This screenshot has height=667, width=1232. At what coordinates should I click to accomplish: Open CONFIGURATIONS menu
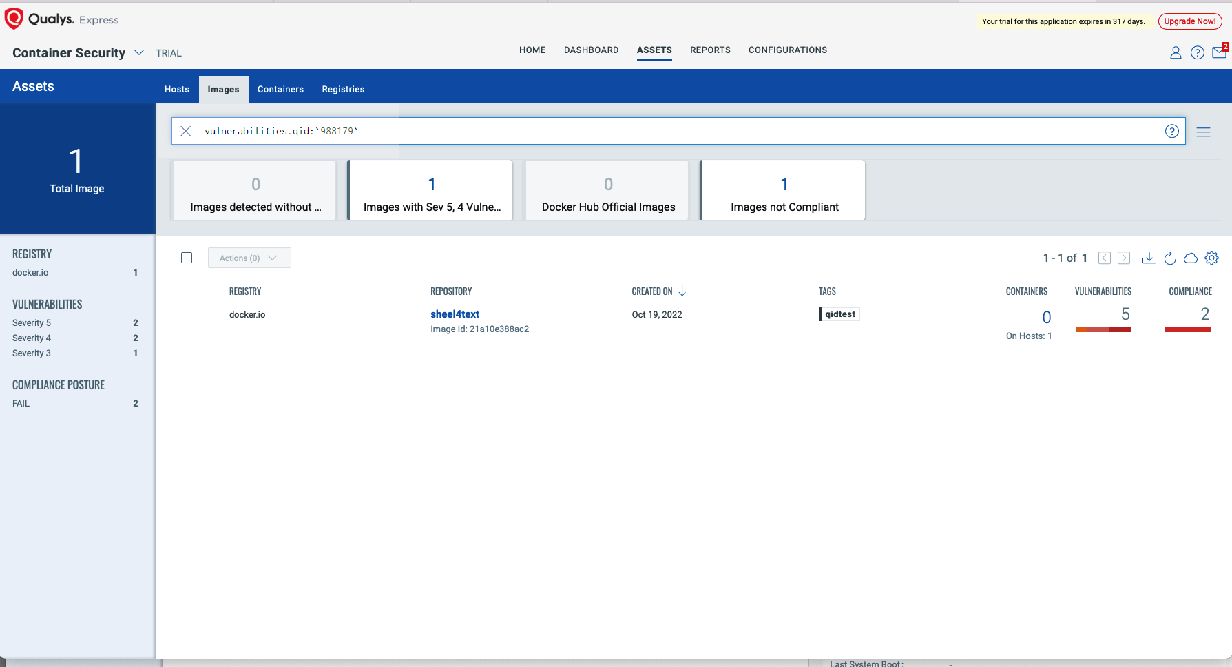point(788,50)
